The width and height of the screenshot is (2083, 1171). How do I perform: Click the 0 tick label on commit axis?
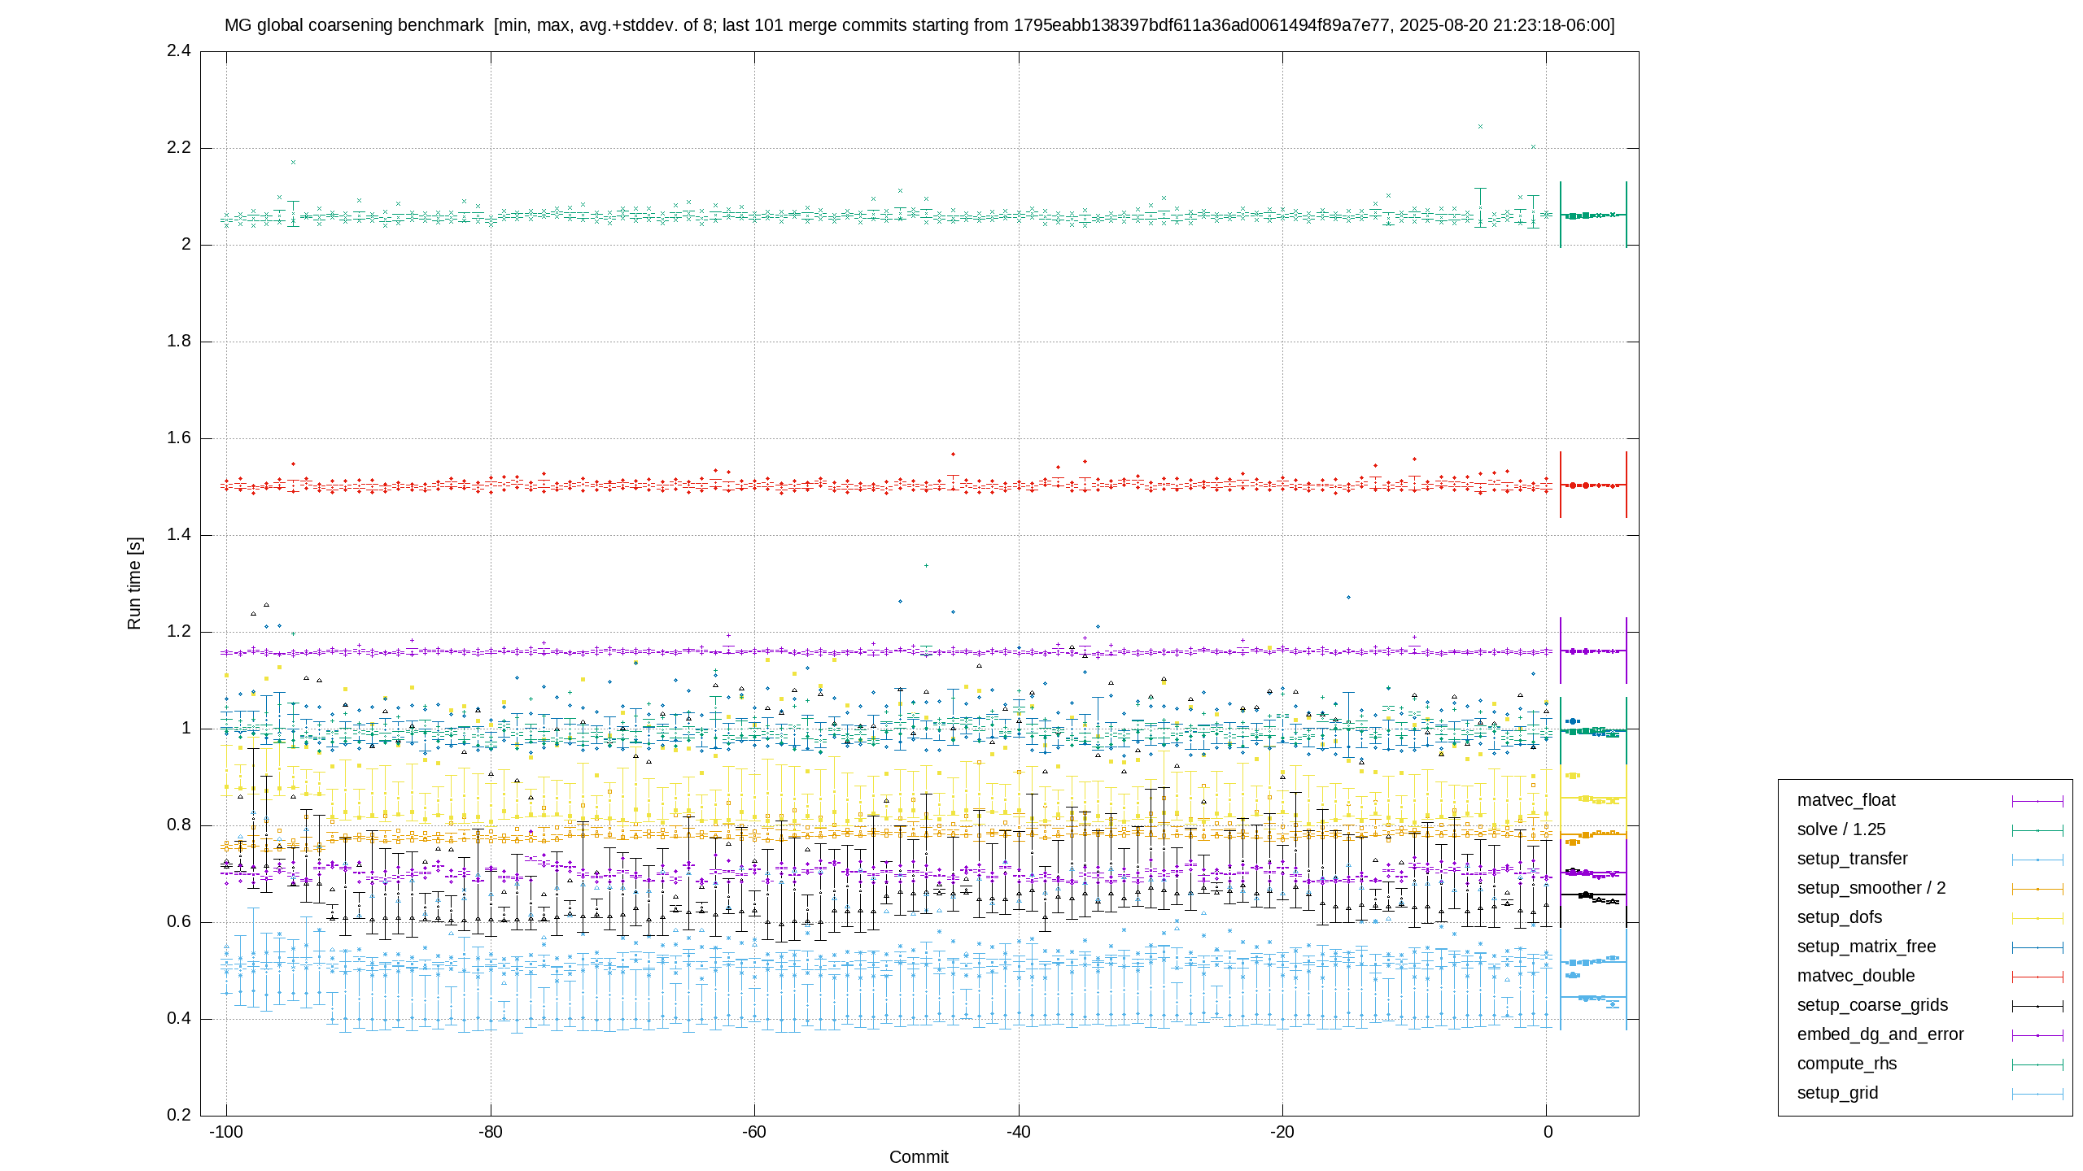(1548, 1132)
